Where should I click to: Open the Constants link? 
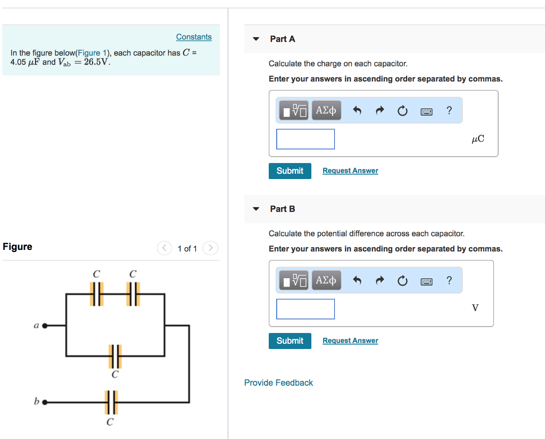[194, 37]
